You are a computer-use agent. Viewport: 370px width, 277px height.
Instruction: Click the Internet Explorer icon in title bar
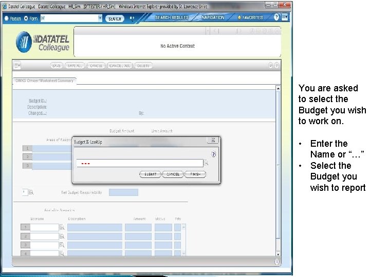point(5,7)
